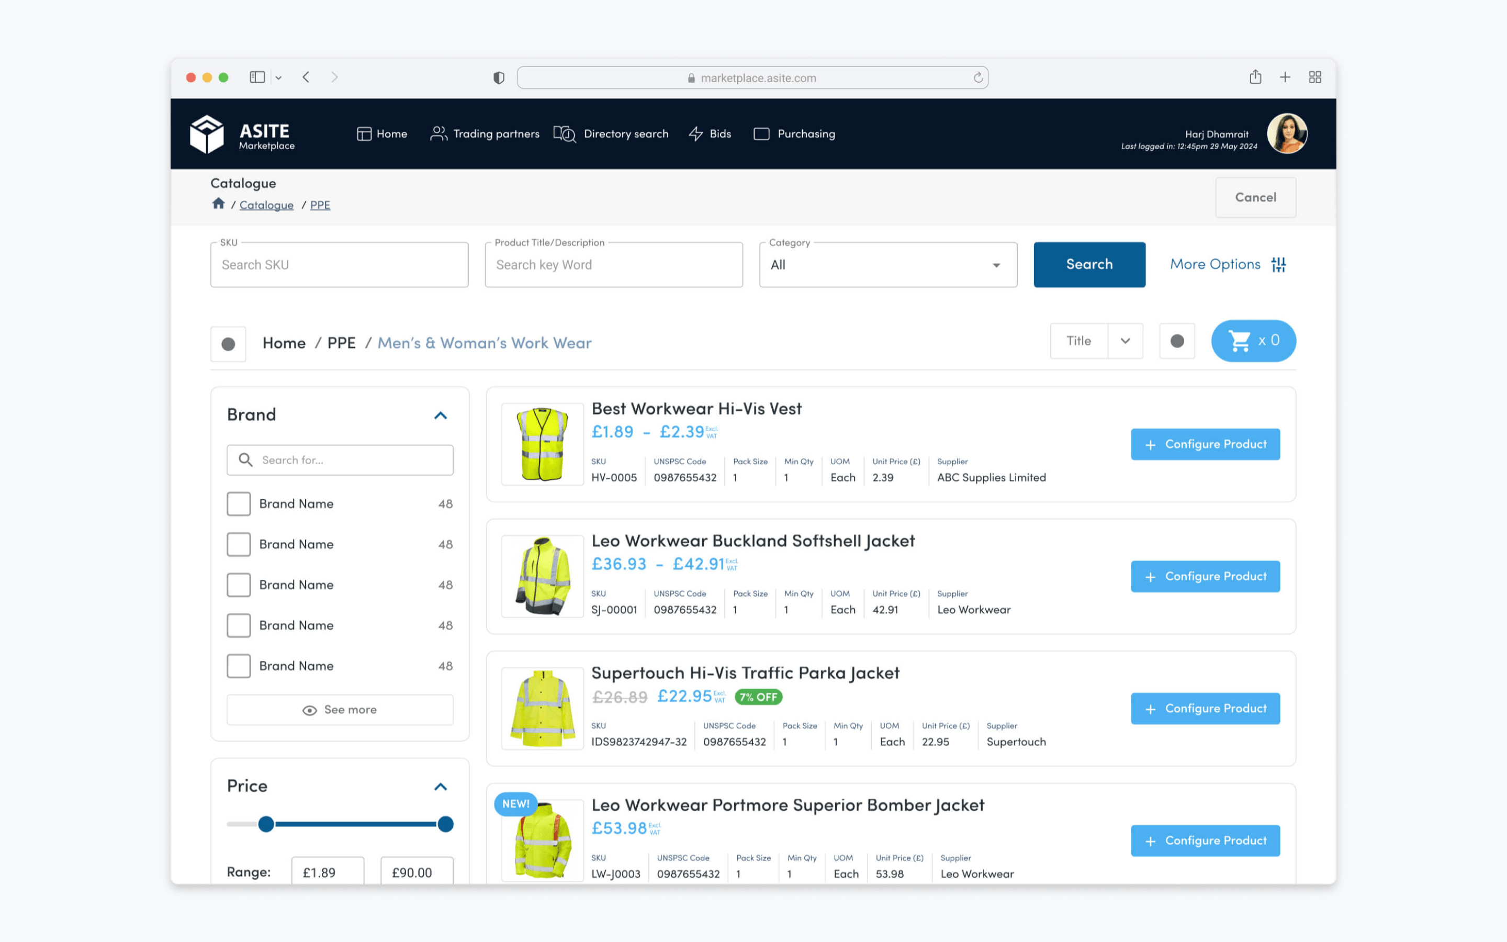Open the Home navigation menu item
Viewport: 1507px width, 942px height.
383,134
